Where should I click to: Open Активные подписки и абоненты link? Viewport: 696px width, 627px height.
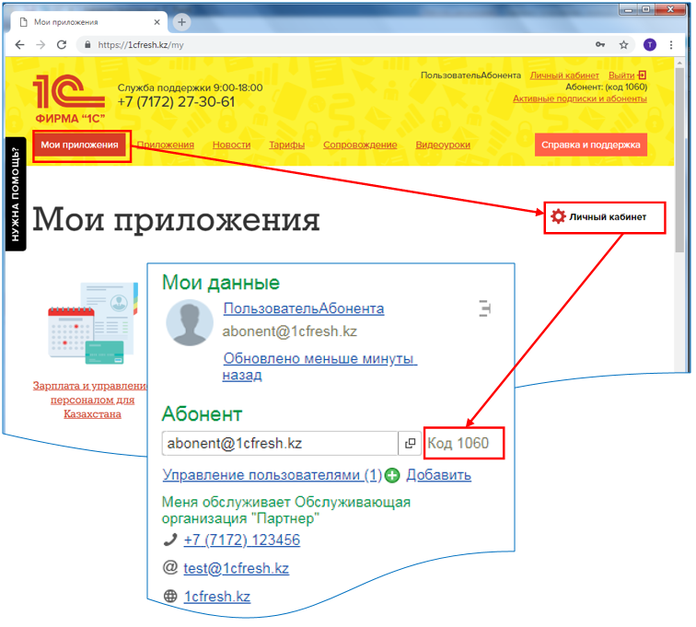[580, 99]
